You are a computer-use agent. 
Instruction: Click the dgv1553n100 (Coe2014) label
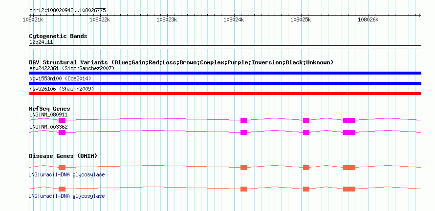60,79
